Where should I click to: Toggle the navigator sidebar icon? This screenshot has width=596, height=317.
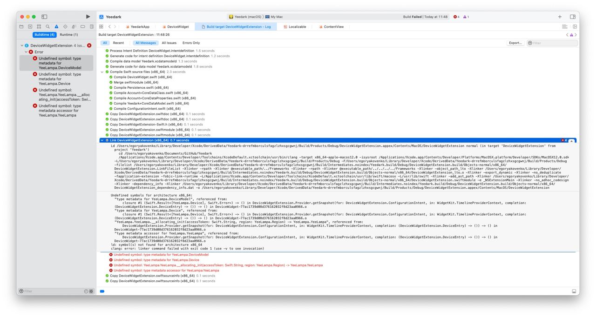44,17
